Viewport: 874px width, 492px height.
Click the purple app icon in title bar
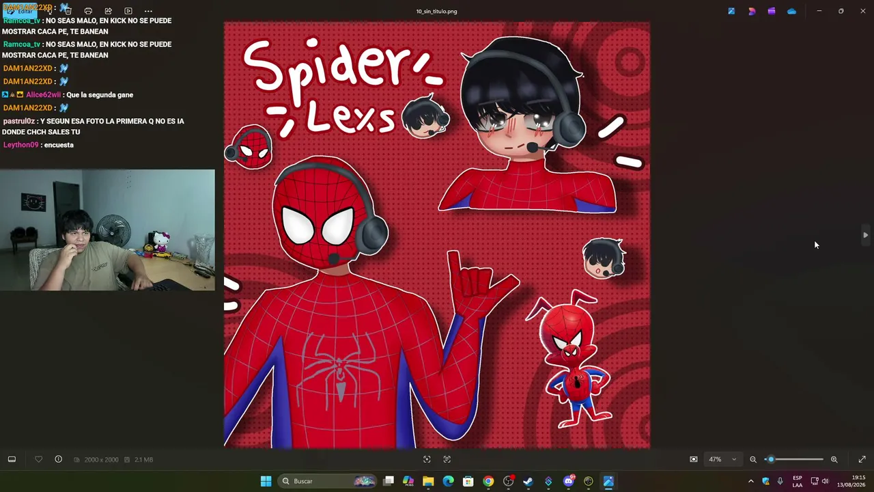click(x=772, y=11)
